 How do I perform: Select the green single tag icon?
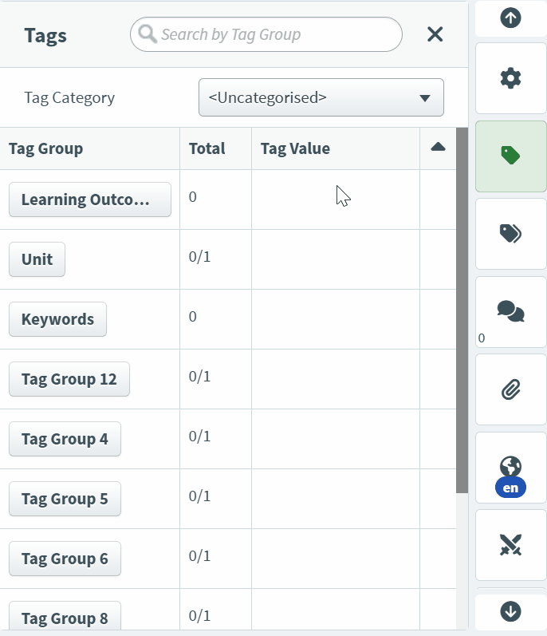pos(510,156)
